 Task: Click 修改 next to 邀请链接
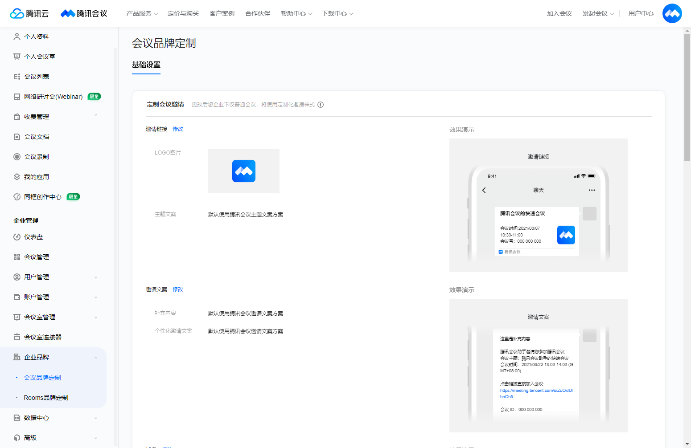coord(178,129)
